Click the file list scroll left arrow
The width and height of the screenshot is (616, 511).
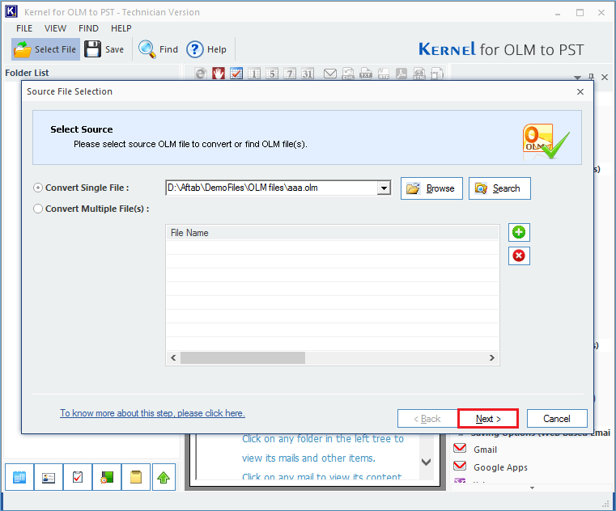(x=173, y=358)
